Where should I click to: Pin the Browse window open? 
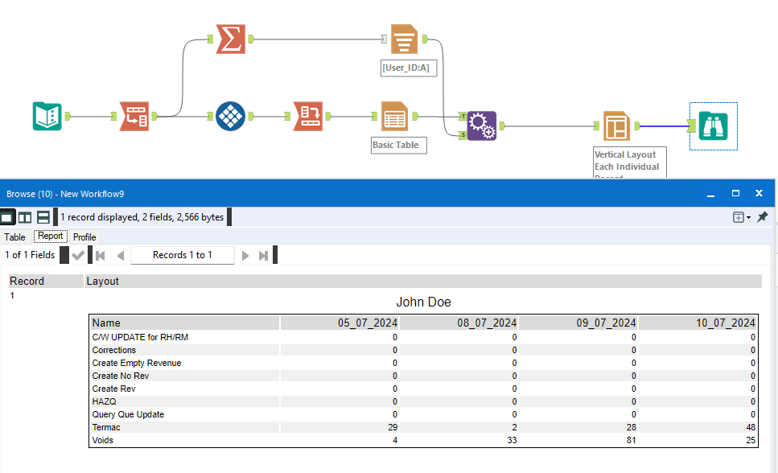coord(763,216)
